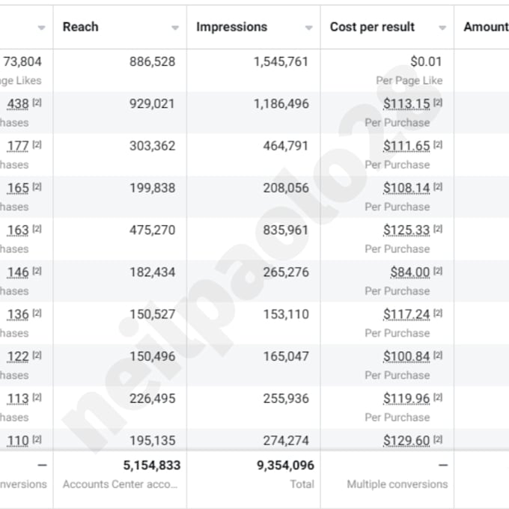Open the Cost per result dropdown arrow

click(x=442, y=28)
